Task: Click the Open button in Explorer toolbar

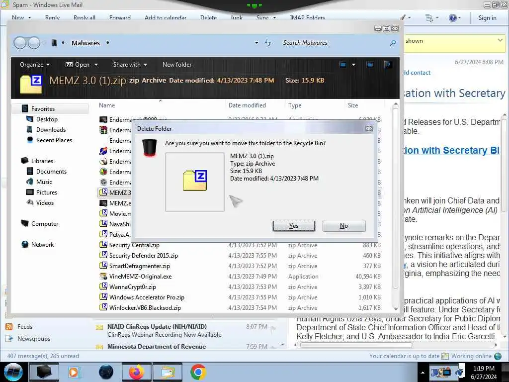Action: click(78, 65)
